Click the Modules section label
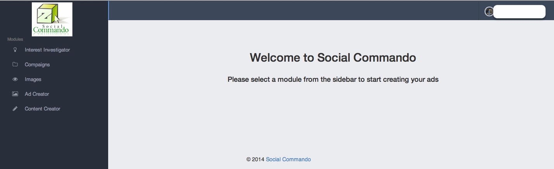The height and width of the screenshot is (169, 554). click(x=15, y=39)
